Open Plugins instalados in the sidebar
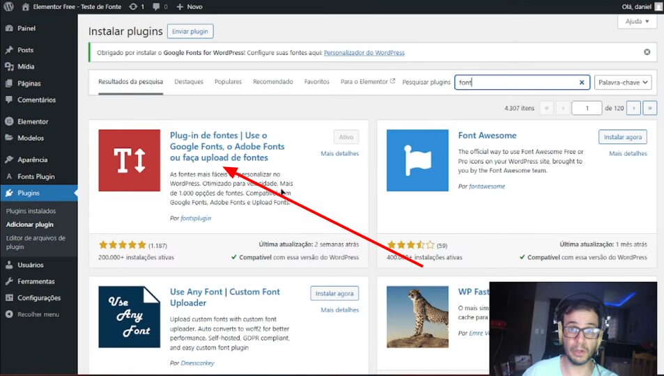 pos(31,211)
